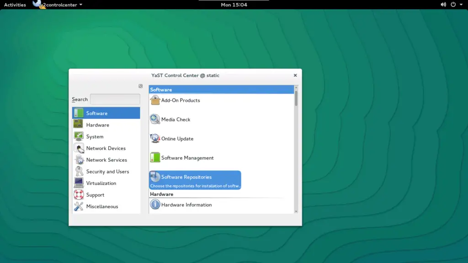Expand the system menu arrow in top bar
This screenshot has width=468, height=263.
tap(461, 5)
